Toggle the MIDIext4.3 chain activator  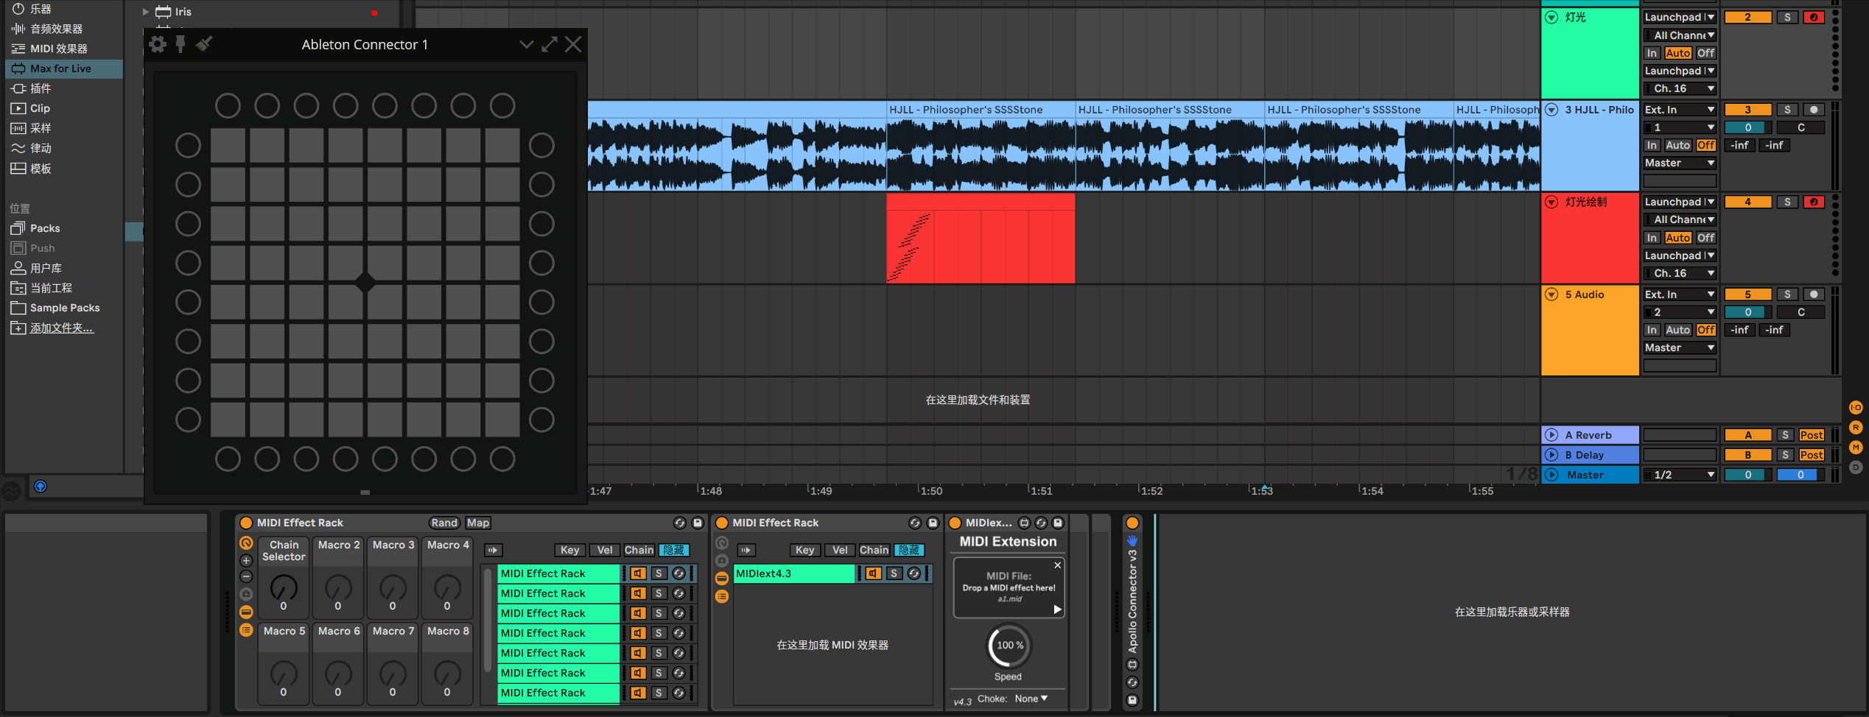pyautogui.click(x=873, y=573)
